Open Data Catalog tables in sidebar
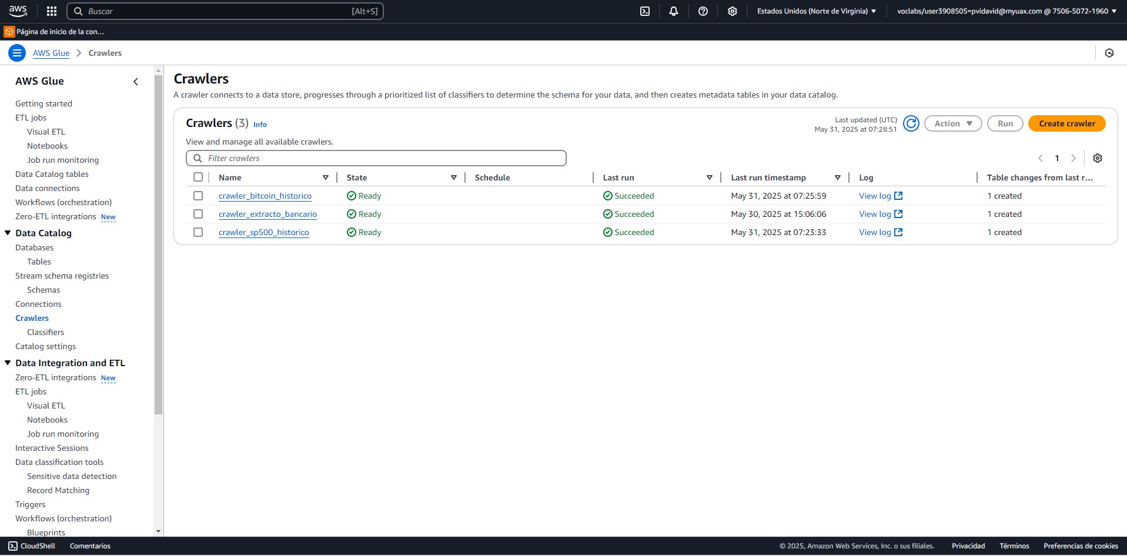Screen dimensions: 1127x556 tap(52, 174)
